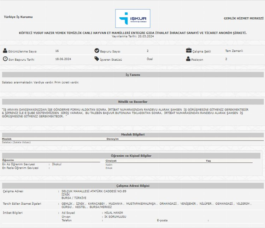Click the İŞKUR logo at the top
265x228 pixels.
tap(132, 18)
